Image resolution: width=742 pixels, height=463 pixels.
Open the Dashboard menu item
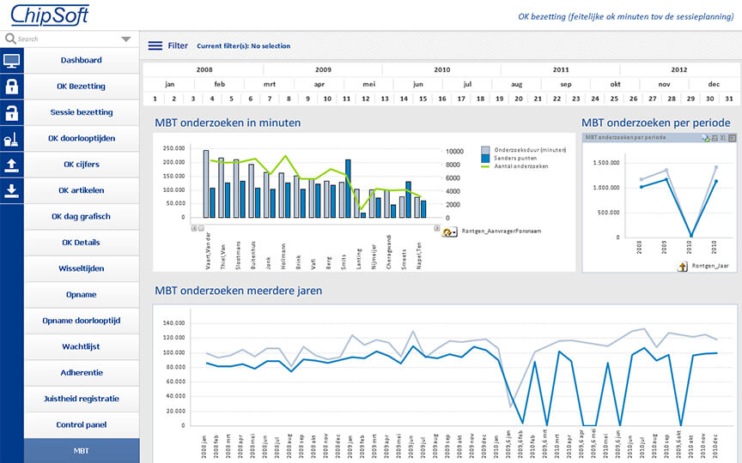click(82, 61)
